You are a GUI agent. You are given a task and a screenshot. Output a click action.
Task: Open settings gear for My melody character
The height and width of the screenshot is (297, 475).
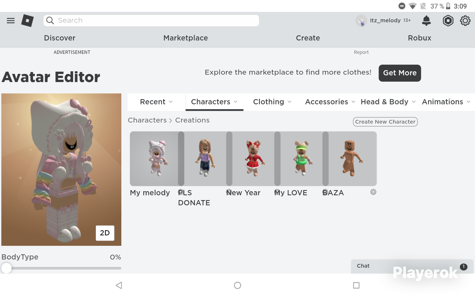[x=181, y=192]
